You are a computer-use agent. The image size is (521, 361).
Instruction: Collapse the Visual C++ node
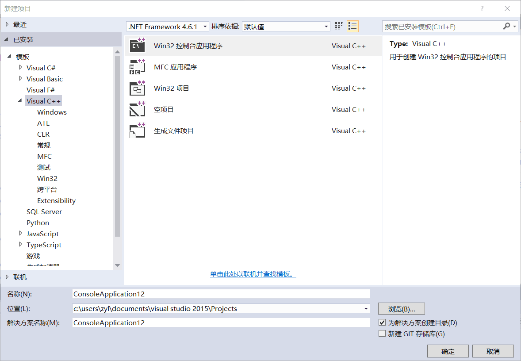[x=19, y=100]
